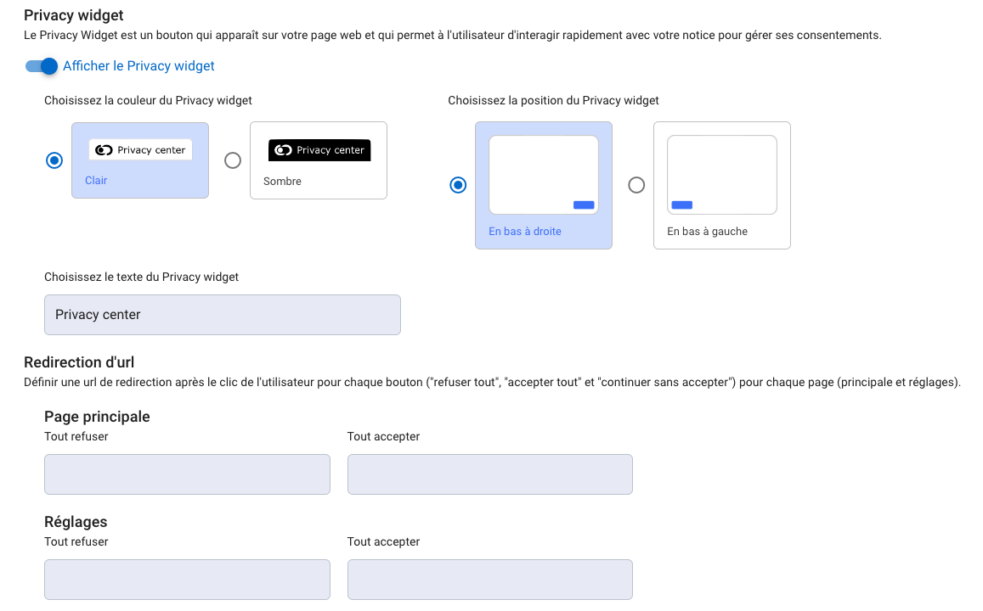Click the Privacy center logo icon in Sombre preview
The height and width of the screenshot is (611, 983).
click(x=283, y=149)
